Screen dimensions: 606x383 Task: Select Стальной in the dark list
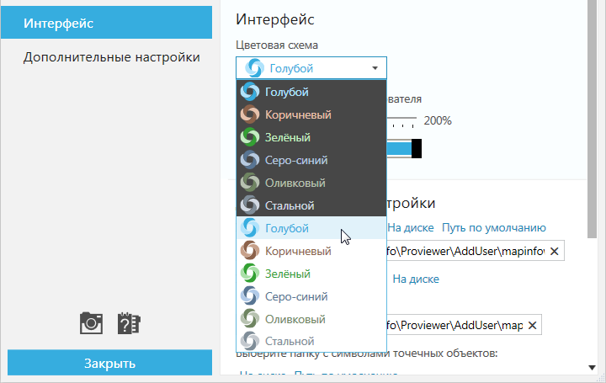coord(311,205)
